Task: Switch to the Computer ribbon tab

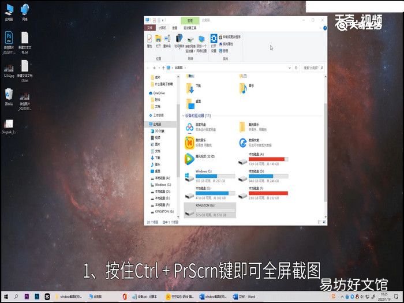Action: [162, 28]
